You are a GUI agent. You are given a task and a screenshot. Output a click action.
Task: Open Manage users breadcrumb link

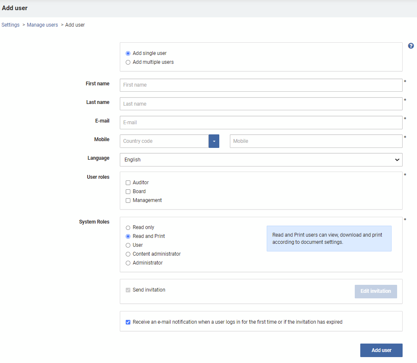point(42,25)
